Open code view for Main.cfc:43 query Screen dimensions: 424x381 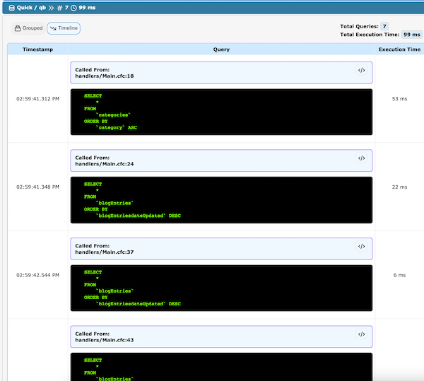pos(361,334)
